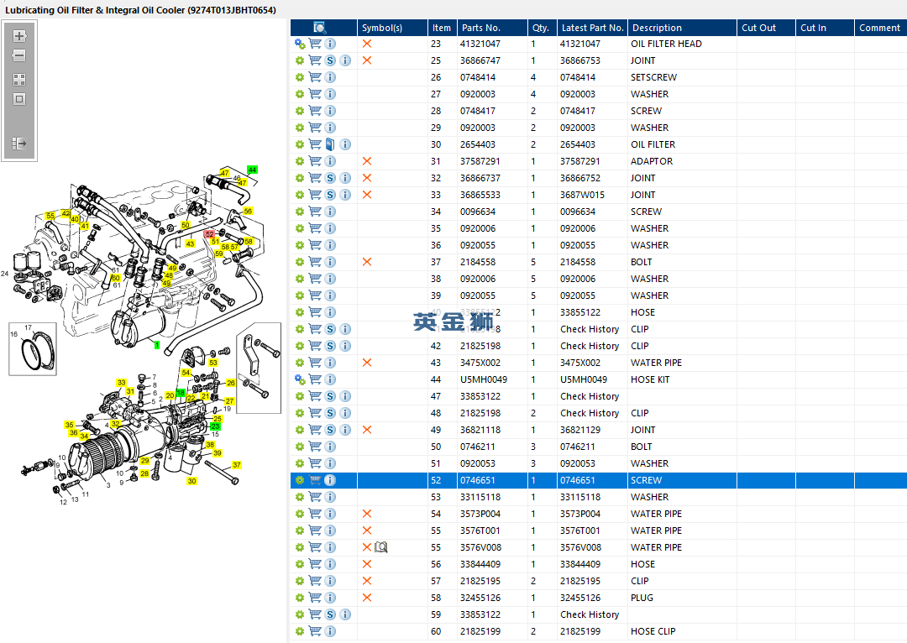Click the single-square view button in diagram toolbar
Screen dimensions: 907x643
point(19,99)
